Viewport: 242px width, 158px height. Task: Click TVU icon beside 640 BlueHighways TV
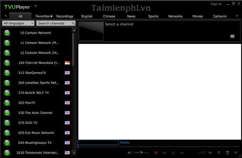click(x=7, y=143)
